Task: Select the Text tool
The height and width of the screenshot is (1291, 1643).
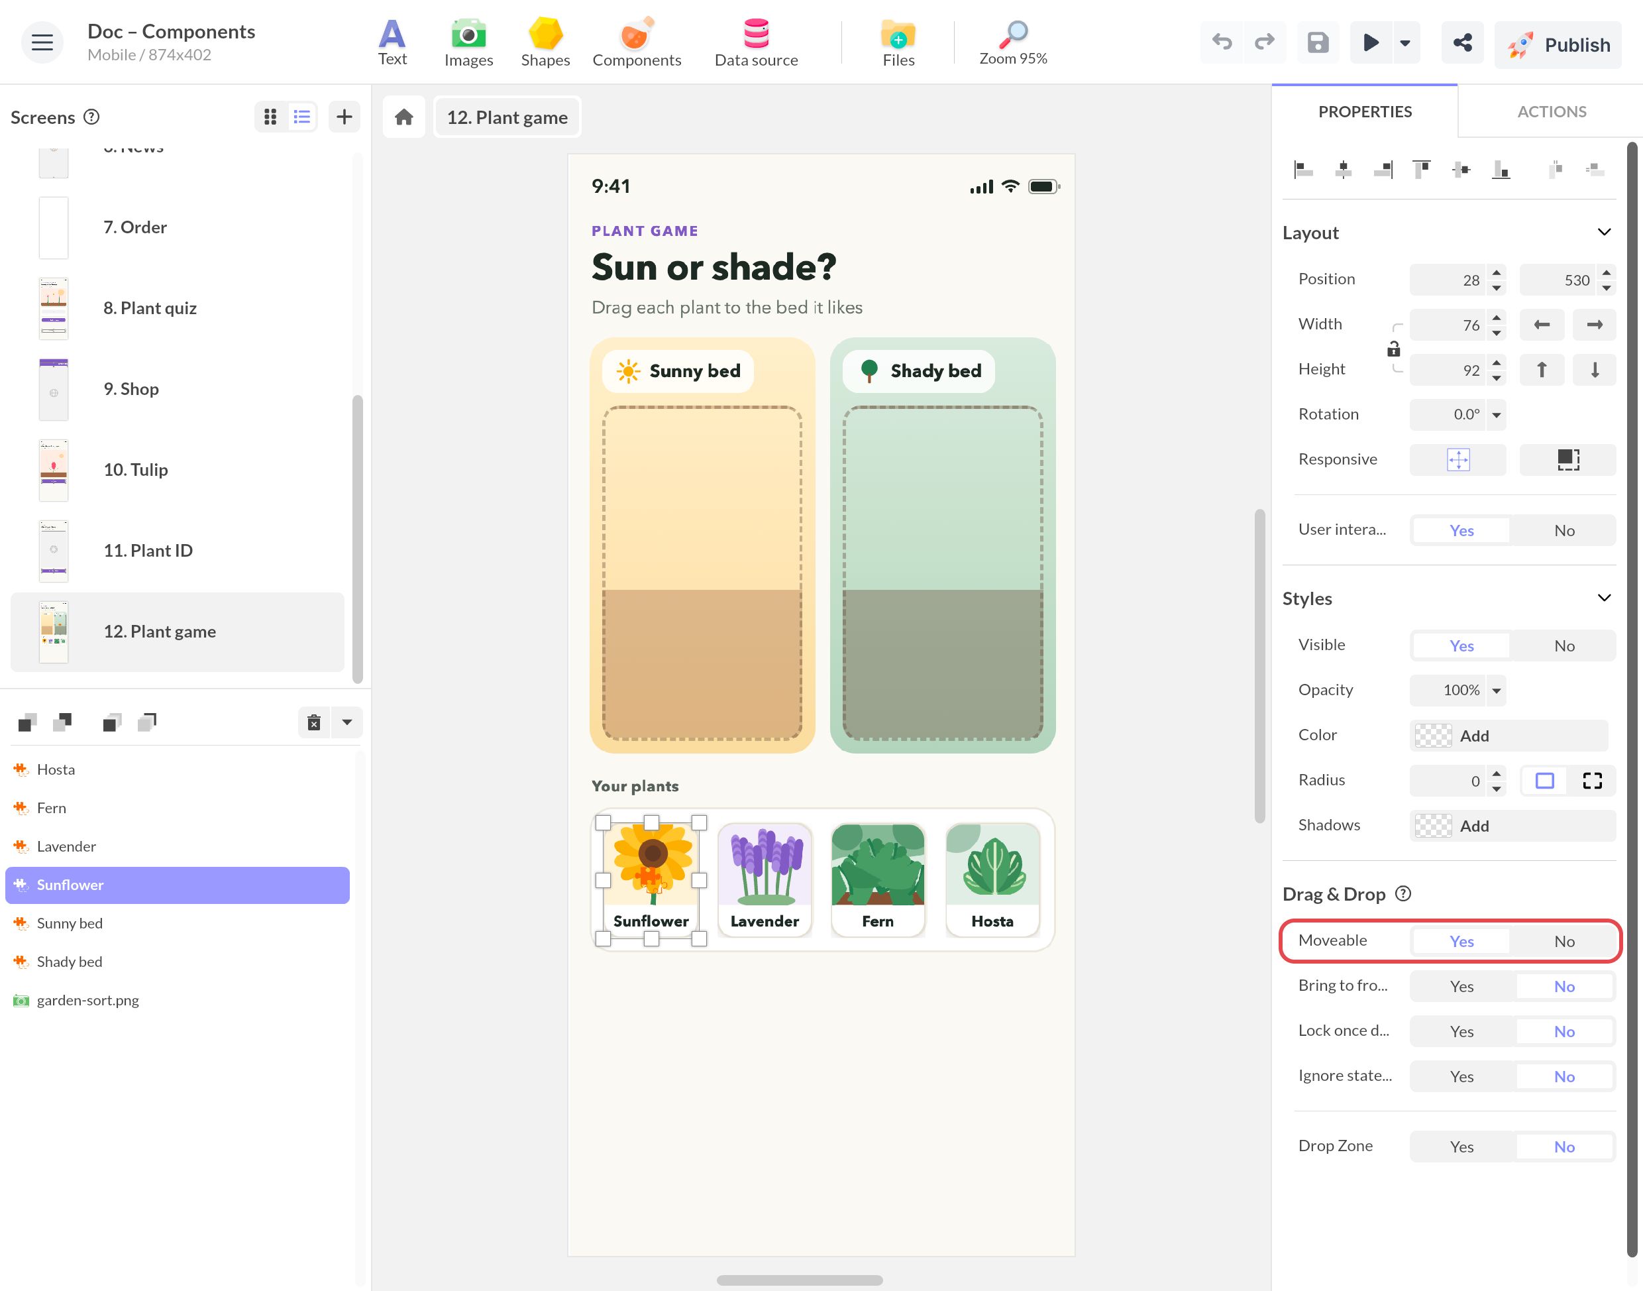Action: coord(392,43)
